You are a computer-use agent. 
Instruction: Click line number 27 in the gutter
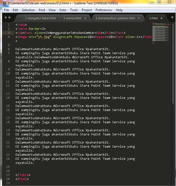point(8,175)
